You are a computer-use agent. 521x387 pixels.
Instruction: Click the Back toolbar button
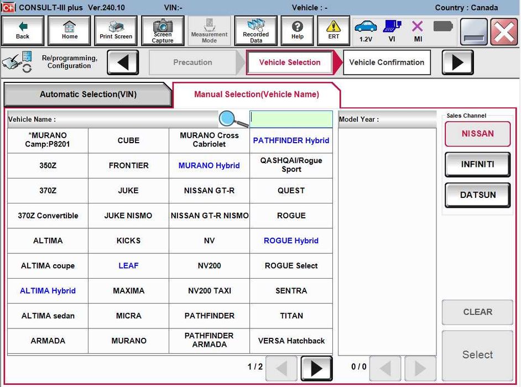tap(23, 30)
